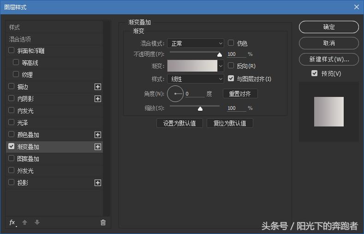Open 混合模式 dropdown showing 正常
The height and width of the screenshot is (234, 364).
(196, 43)
